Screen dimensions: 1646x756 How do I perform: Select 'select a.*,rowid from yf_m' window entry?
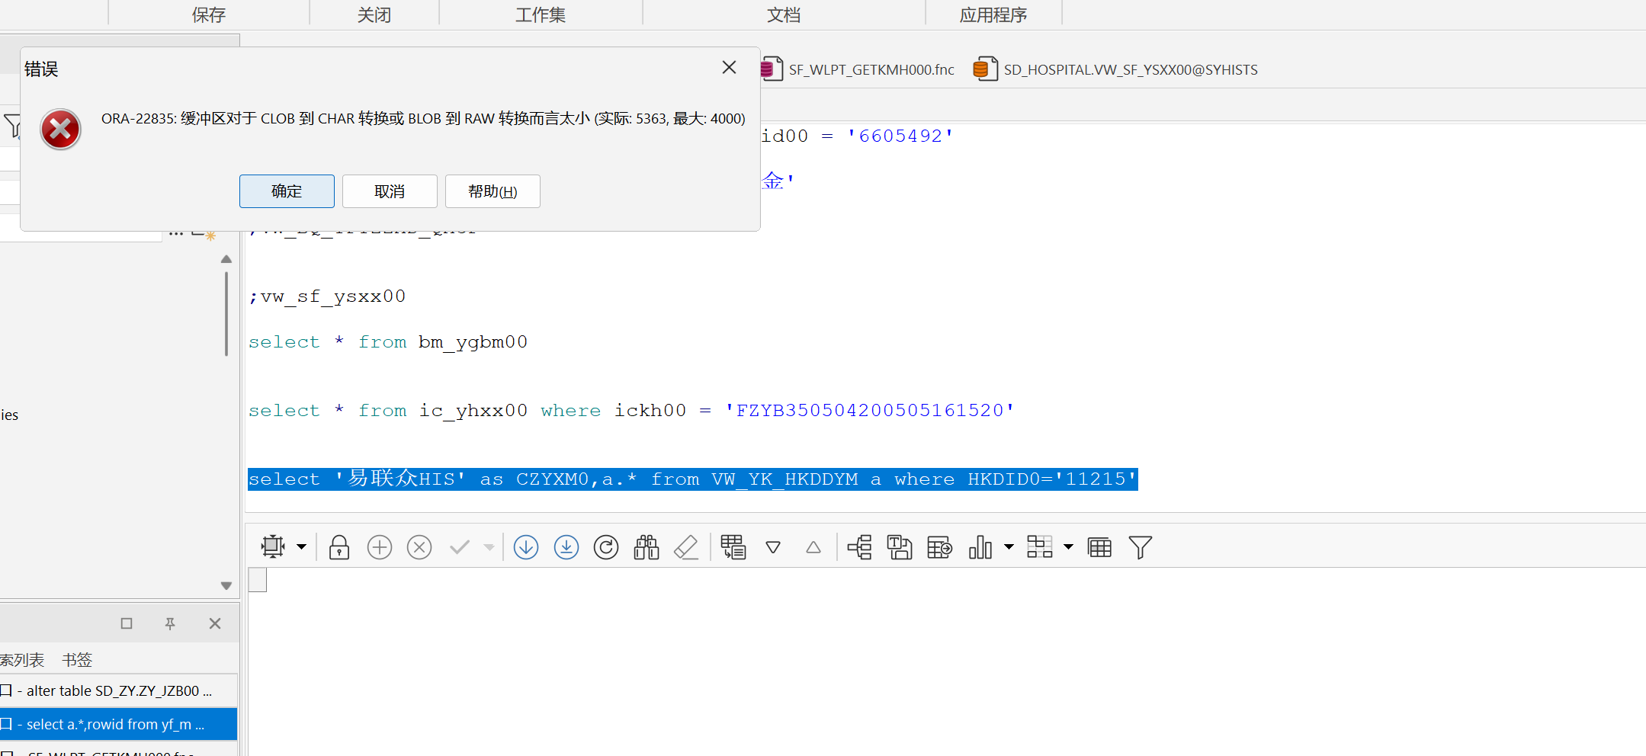(118, 724)
